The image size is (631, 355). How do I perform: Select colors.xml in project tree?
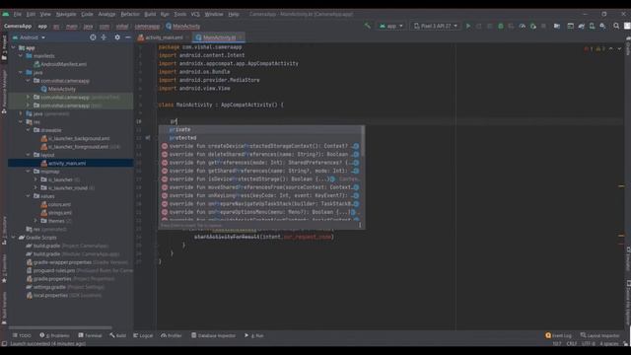59,204
